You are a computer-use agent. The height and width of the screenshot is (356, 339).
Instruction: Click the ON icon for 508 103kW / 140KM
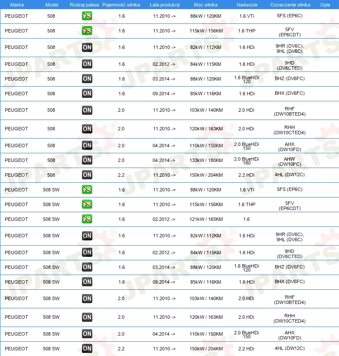click(87, 110)
